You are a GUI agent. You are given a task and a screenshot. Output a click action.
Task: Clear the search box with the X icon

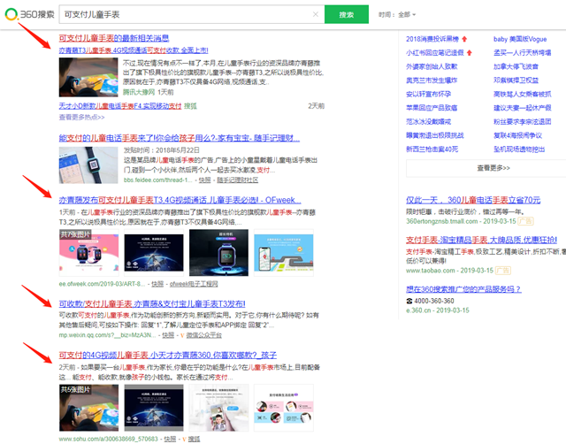[316, 14]
